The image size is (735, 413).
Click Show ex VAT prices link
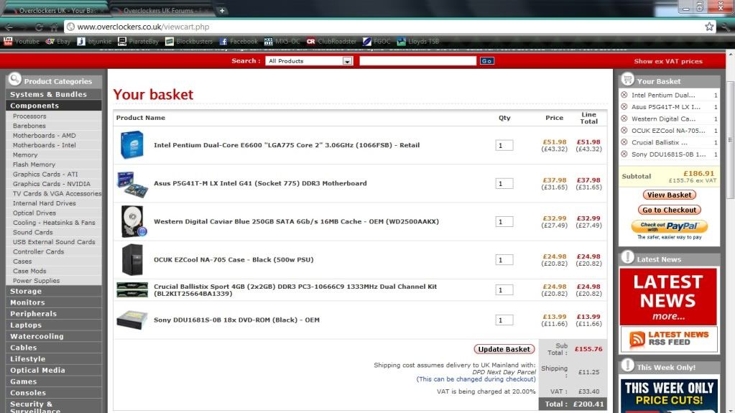click(668, 61)
